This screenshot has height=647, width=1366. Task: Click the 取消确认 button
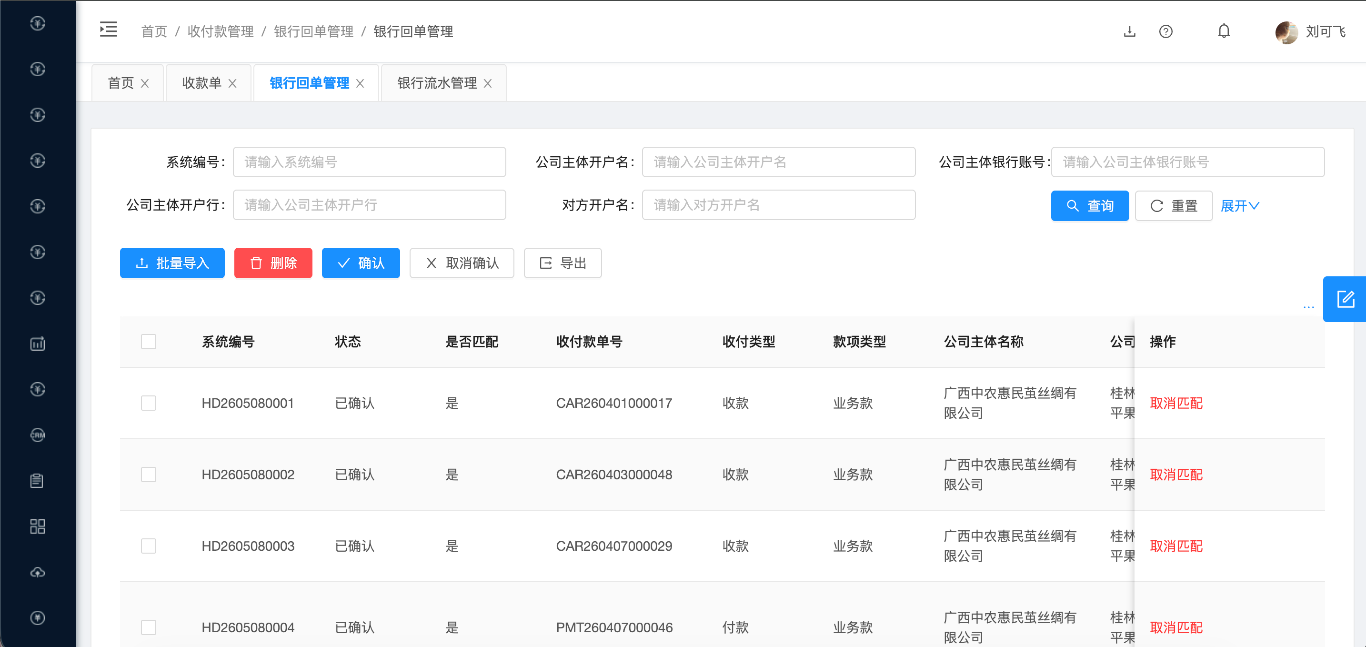[x=462, y=263]
